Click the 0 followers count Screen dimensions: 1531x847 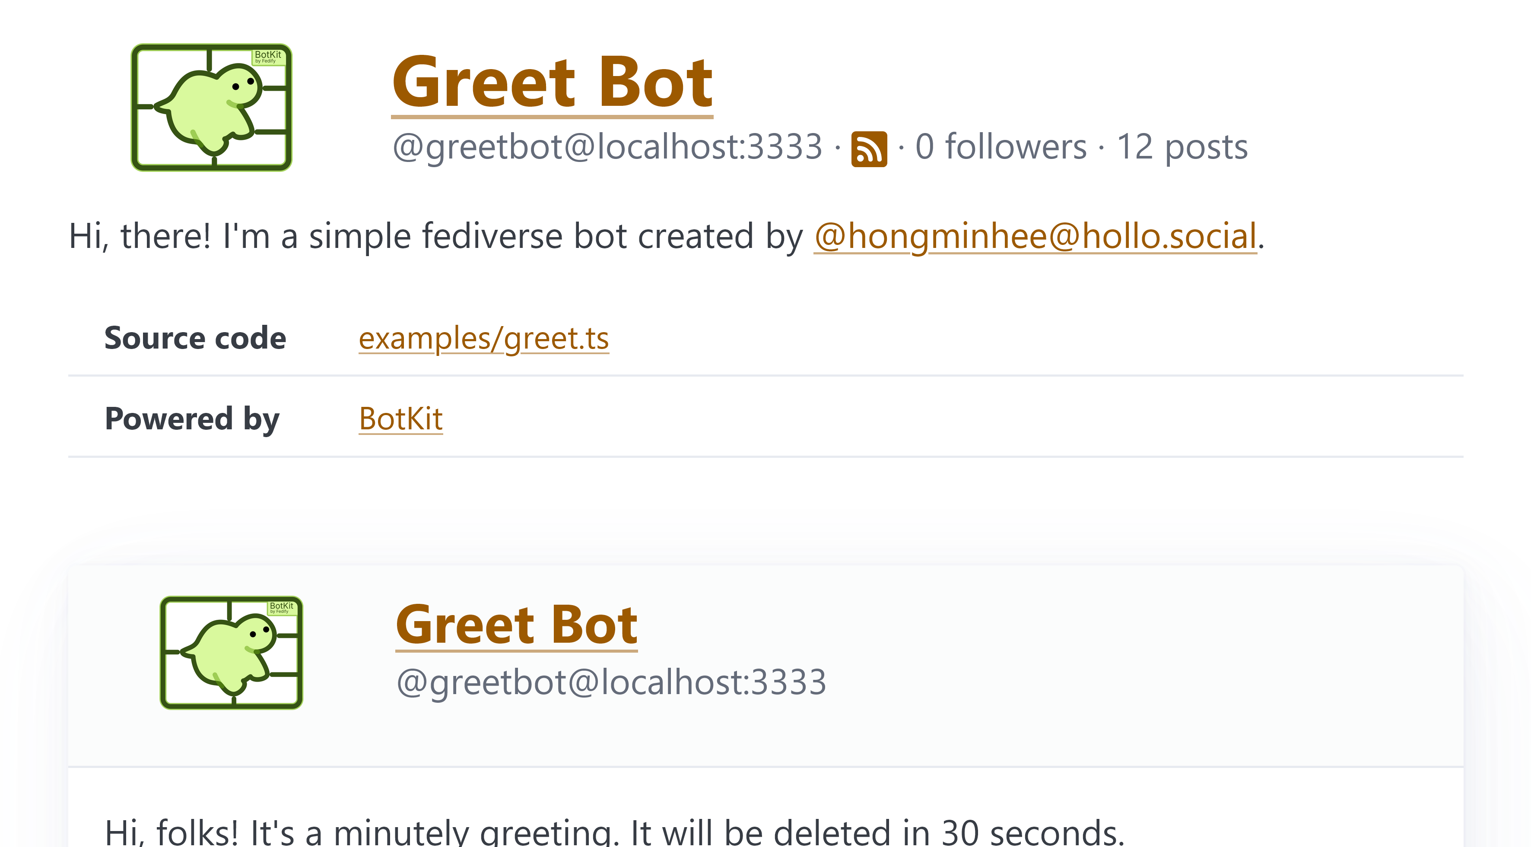click(1001, 147)
